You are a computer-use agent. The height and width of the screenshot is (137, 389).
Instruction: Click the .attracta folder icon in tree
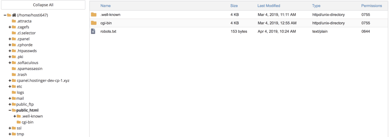coord(14,21)
